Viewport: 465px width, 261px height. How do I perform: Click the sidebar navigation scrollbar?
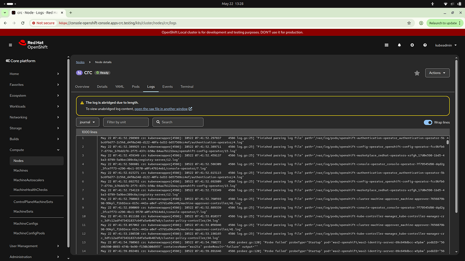click(x=68, y=152)
